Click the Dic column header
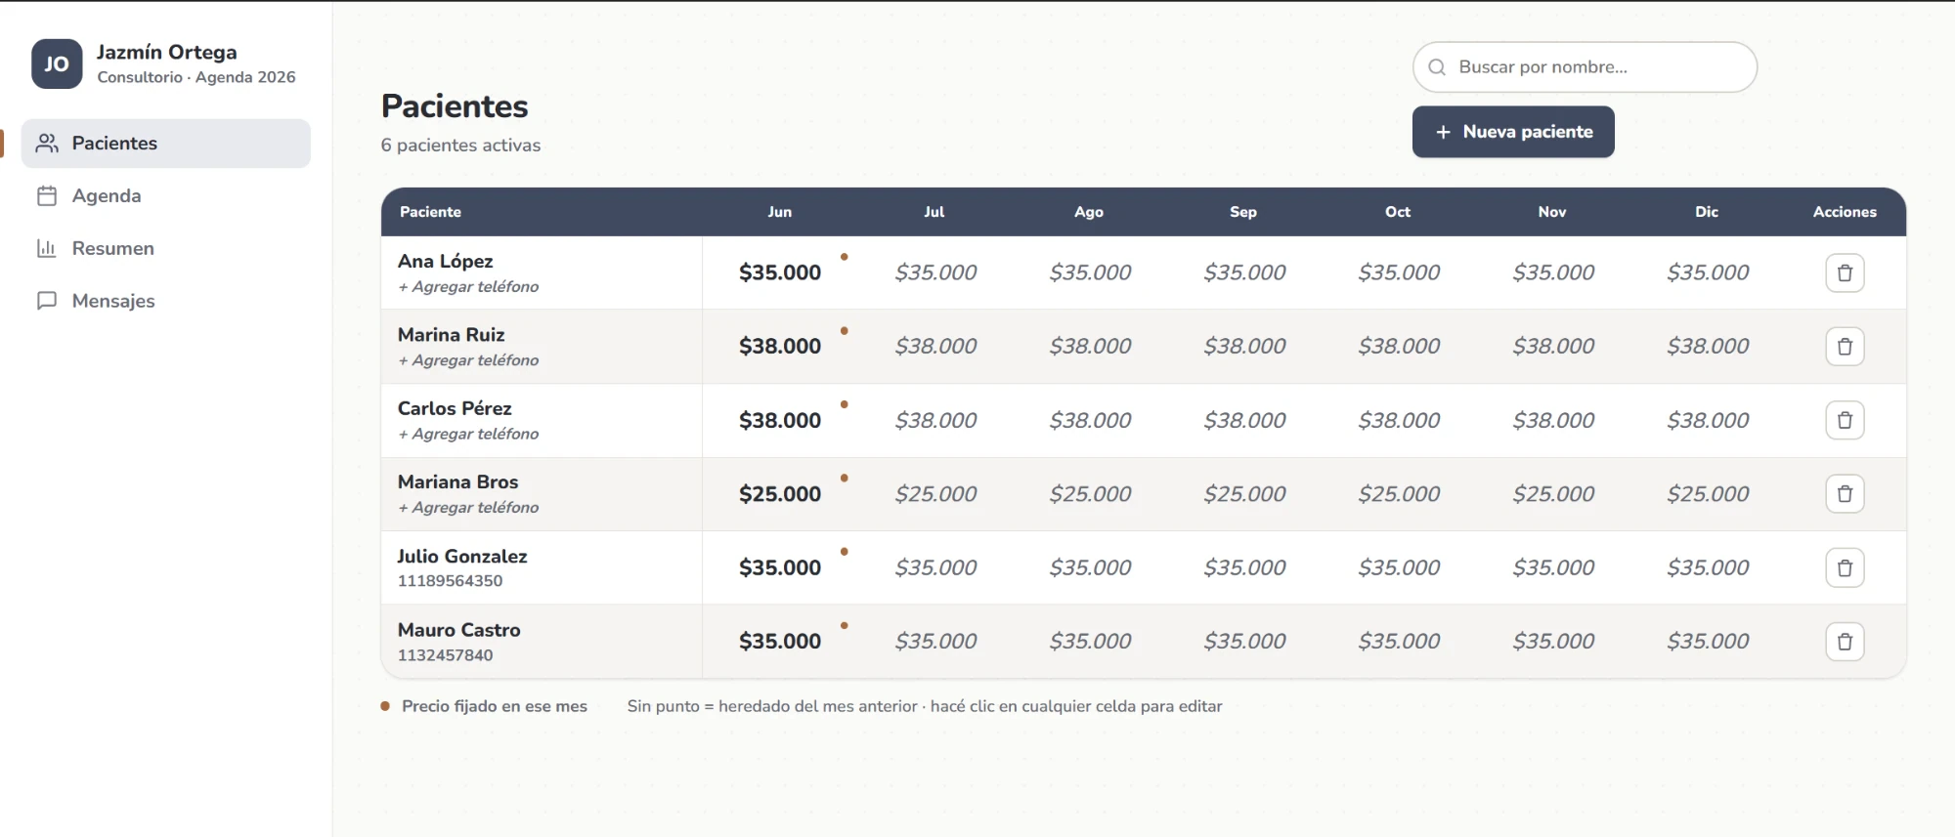 click(1707, 212)
